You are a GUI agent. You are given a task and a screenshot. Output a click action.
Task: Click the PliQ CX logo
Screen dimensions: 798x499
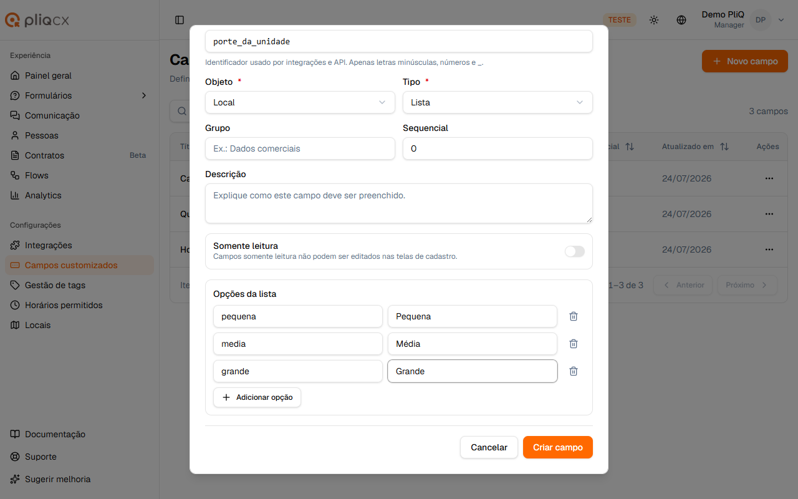click(x=37, y=20)
